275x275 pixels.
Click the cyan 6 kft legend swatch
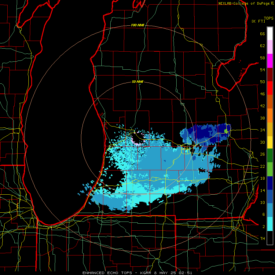click(x=270, y=224)
